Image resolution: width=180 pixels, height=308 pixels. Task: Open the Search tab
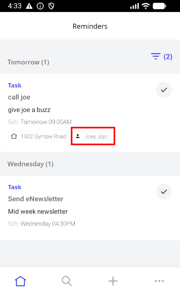67,281
